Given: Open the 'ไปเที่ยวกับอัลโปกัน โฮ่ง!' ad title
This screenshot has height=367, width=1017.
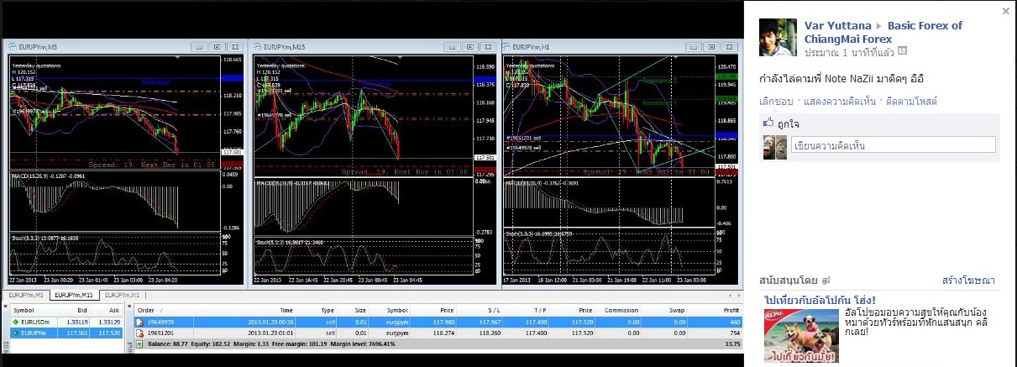Looking at the screenshot, I should point(820,299).
